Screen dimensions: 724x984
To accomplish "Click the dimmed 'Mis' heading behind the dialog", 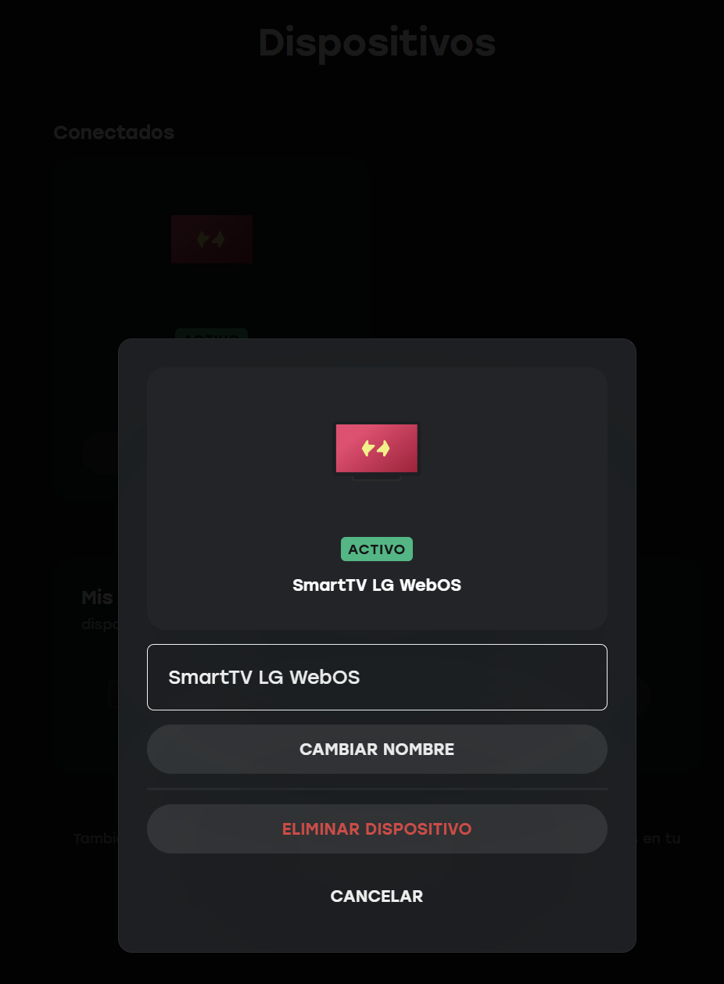I will click(98, 598).
